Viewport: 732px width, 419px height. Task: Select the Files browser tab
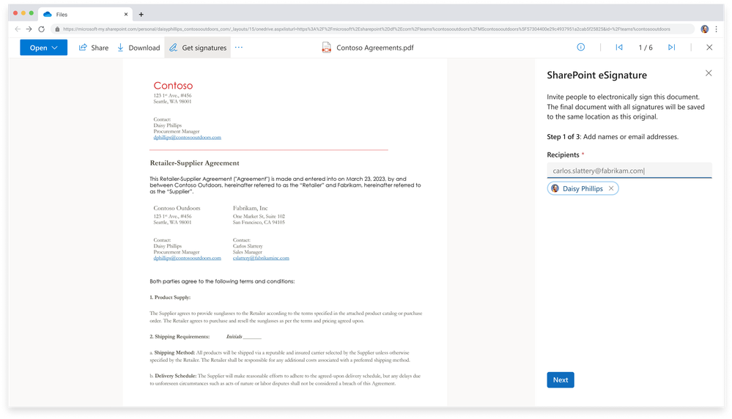pyautogui.click(x=86, y=15)
